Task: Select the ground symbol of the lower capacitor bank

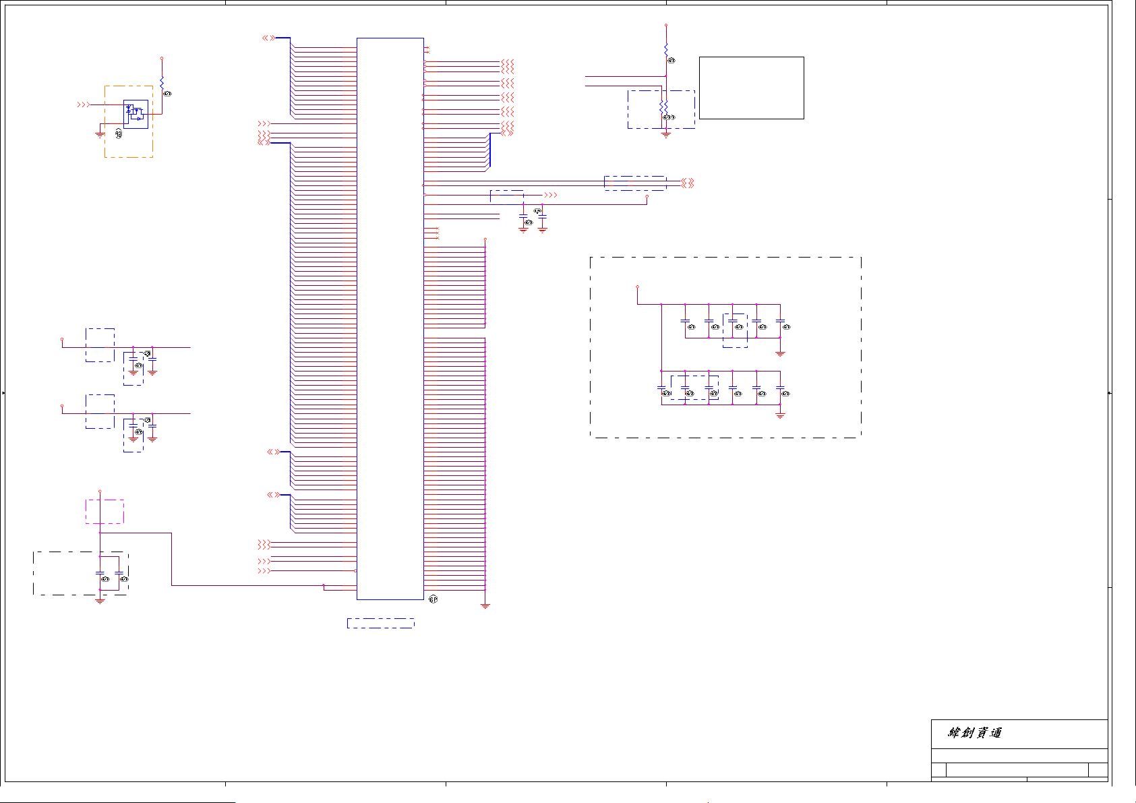Action: 781,416
